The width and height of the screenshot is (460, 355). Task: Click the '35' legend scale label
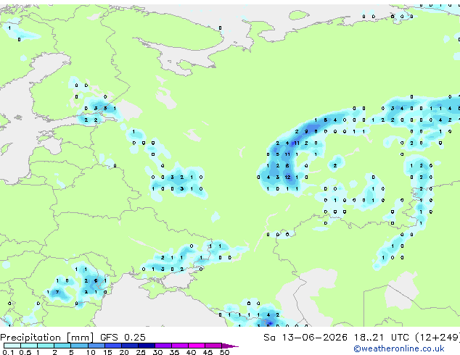tap(174, 352)
